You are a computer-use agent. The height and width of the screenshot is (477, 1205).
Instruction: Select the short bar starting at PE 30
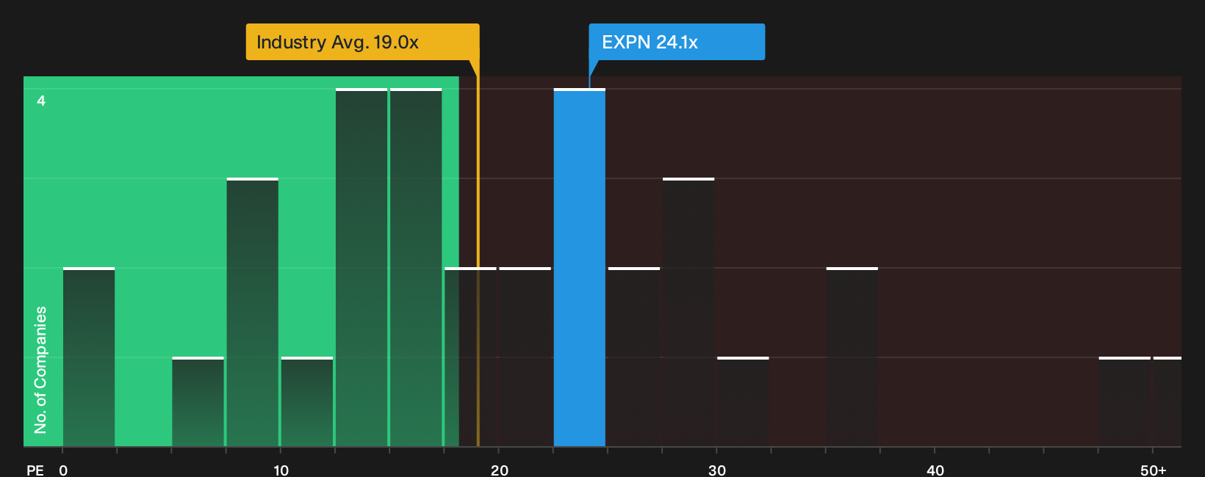(743, 402)
